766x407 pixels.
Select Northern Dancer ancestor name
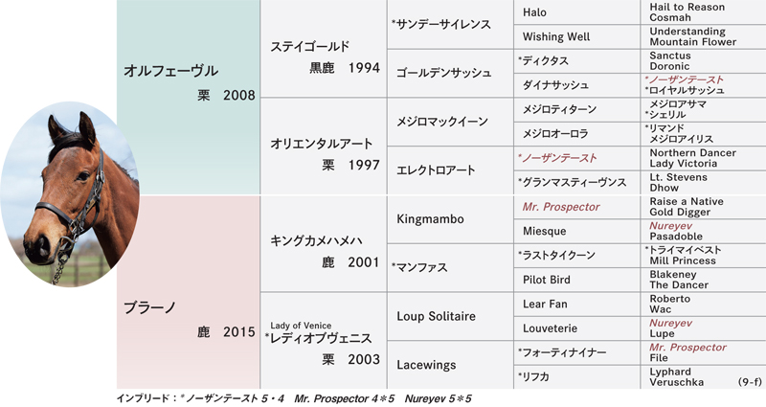coord(692,153)
